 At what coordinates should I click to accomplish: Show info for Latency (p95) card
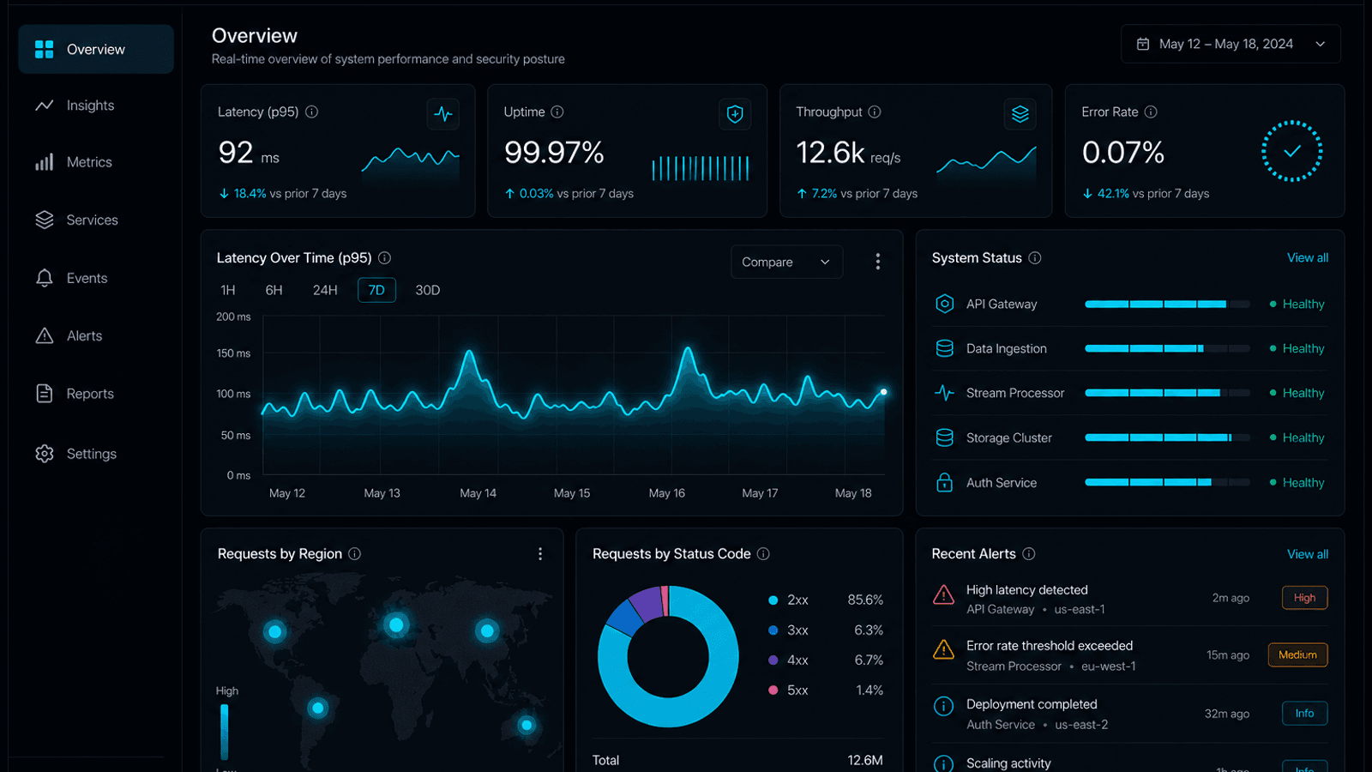coord(312,112)
